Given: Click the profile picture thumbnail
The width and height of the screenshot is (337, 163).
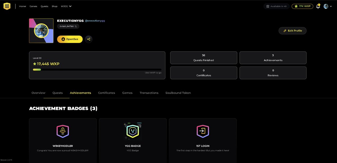Looking at the screenshot, I should 41,31.
